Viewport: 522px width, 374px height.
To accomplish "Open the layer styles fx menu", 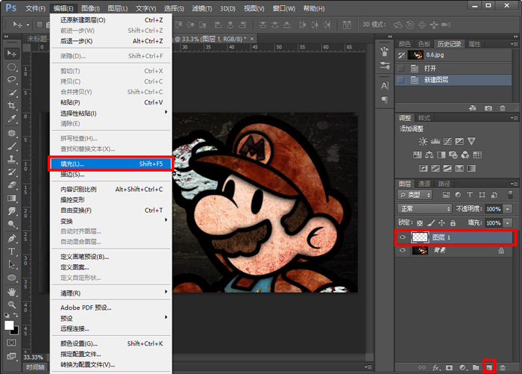I will tap(436, 367).
